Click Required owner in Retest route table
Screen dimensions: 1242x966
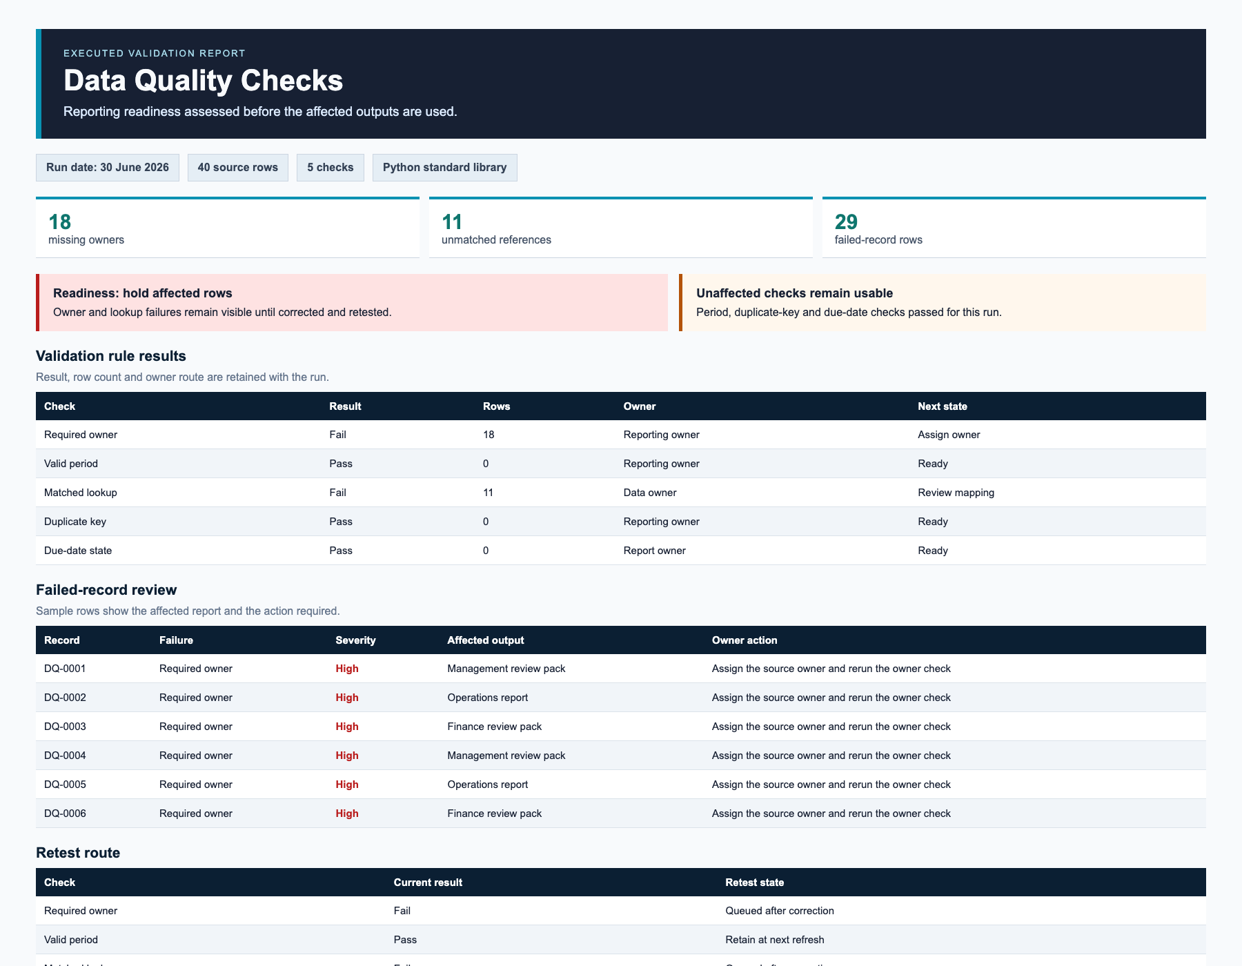(81, 911)
